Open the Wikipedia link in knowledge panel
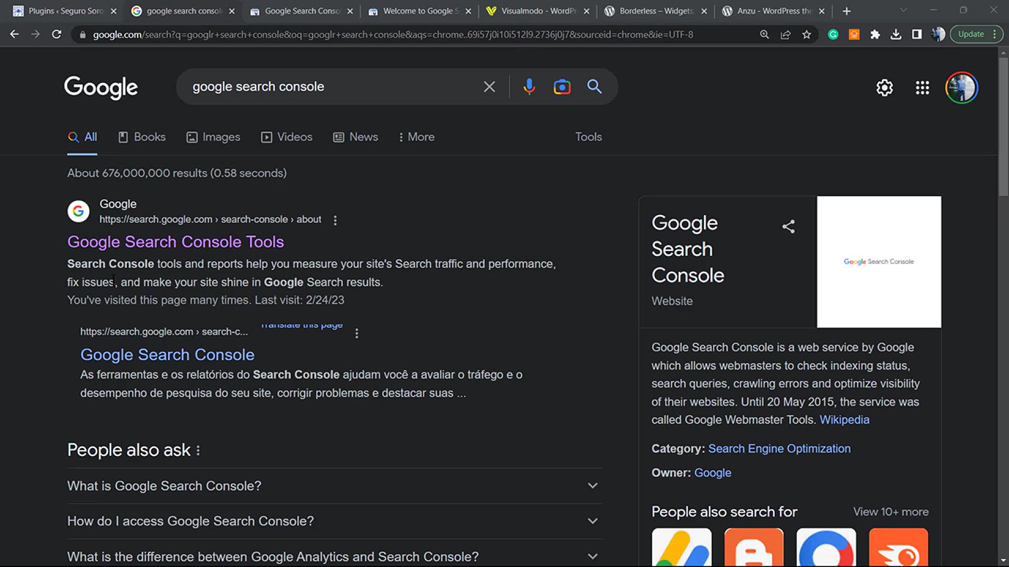The width and height of the screenshot is (1009, 567). point(845,420)
